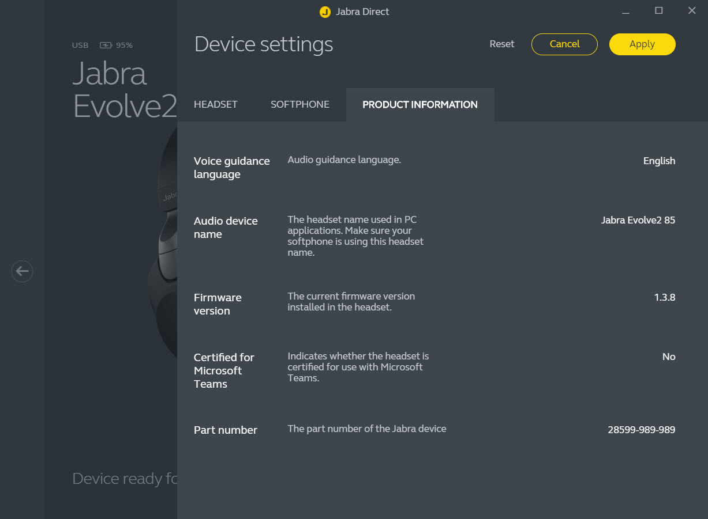Click the Device ready status text
The width and height of the screenshot is (708, 519).
(x=125, y=479)
